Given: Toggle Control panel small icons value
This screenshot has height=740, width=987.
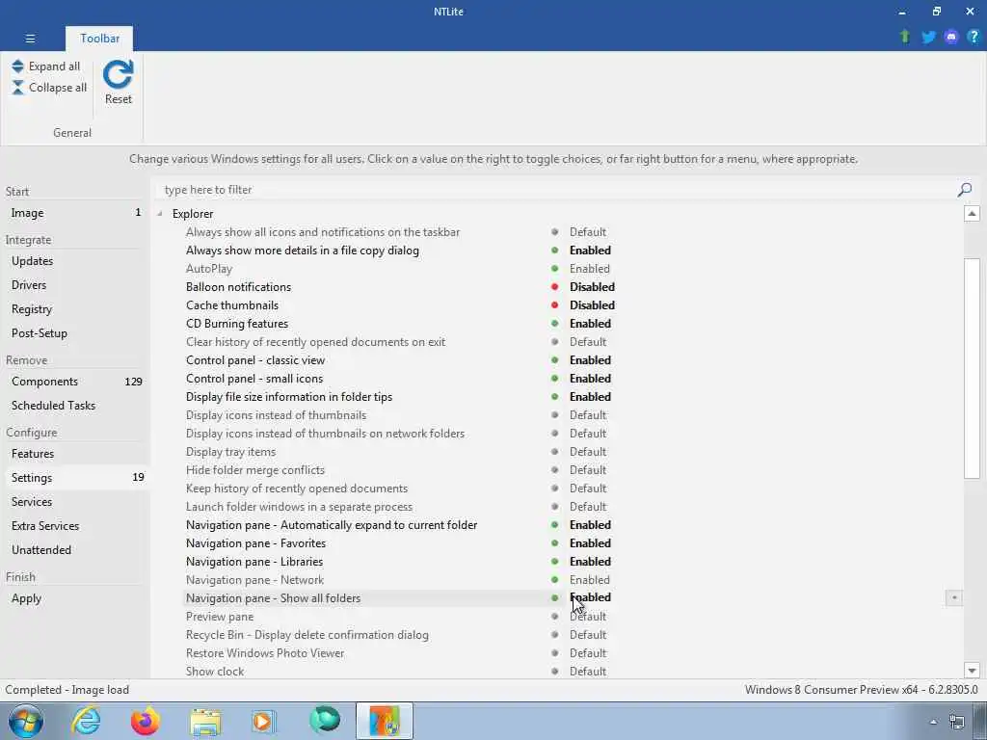Looking at the screenshot, I should pos(590,378).
